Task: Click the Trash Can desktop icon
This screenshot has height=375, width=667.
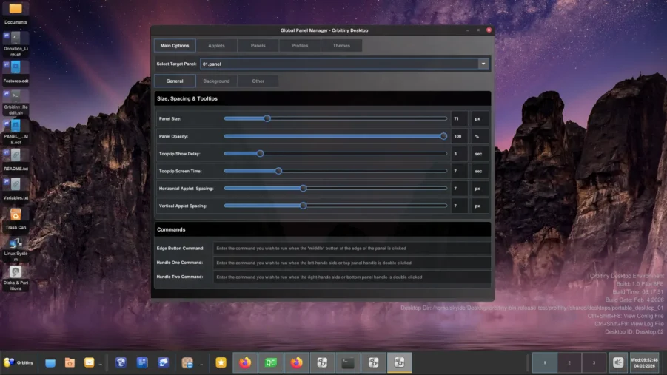Action: (16, 215)
